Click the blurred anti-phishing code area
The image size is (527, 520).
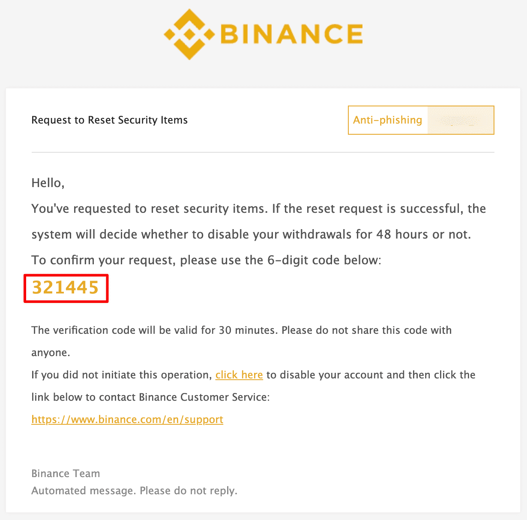pos(460,120)
